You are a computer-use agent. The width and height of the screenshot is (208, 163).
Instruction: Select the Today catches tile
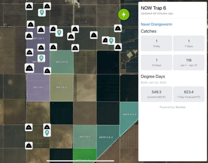(x=156, y=43)
